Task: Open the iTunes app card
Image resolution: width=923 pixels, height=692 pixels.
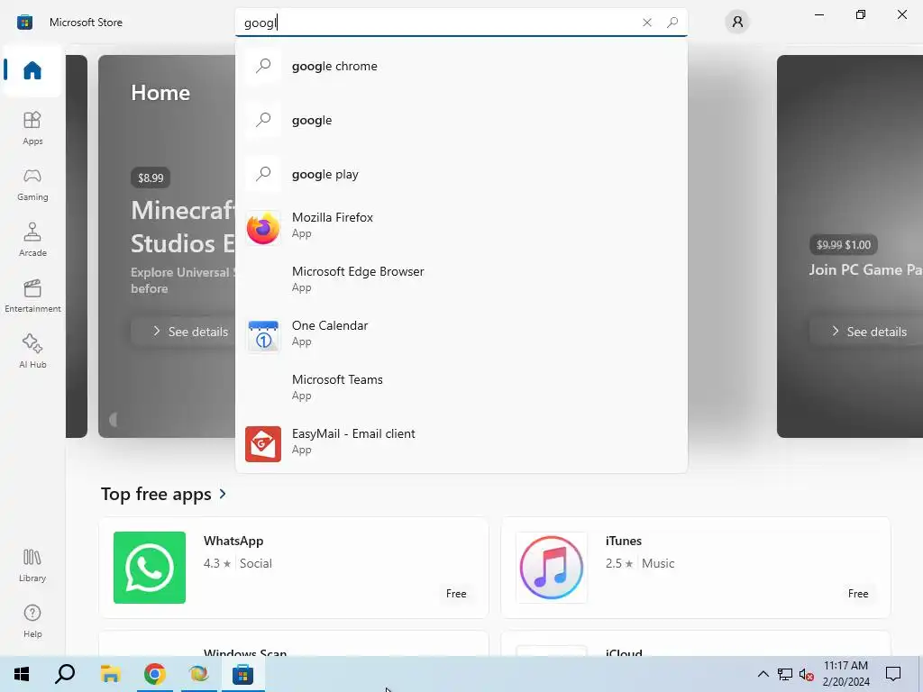Action: tap(696, 568)
